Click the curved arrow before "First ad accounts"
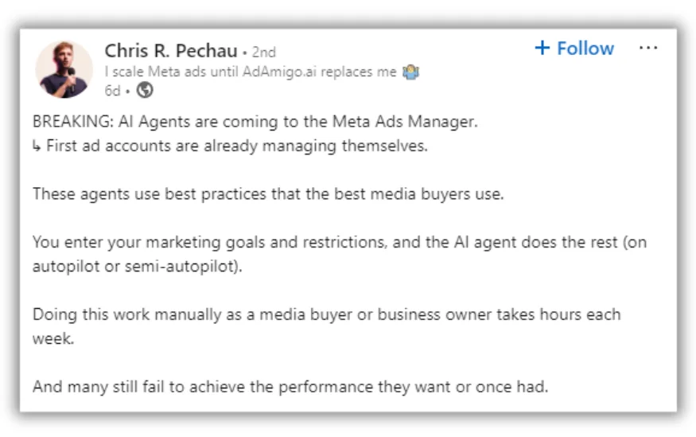 pyautogui.click(x=37, y=146)
